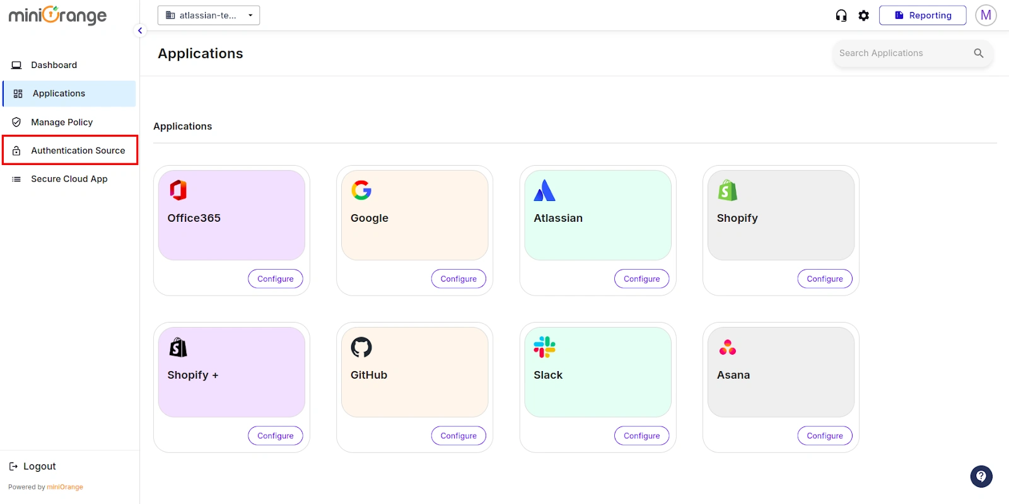The width and height of the screenshot is (1009, 504).
Task: Configure the Google application
Action: coord(458,278)
